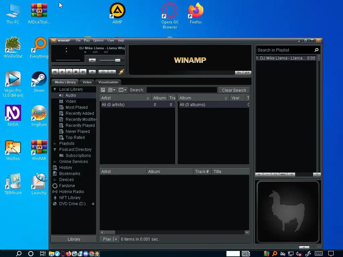Image resolution: width=343 pixels, height=257 pixels.
Task: Open the Play button dropdown arrow
Action: (x=116, y=239)
